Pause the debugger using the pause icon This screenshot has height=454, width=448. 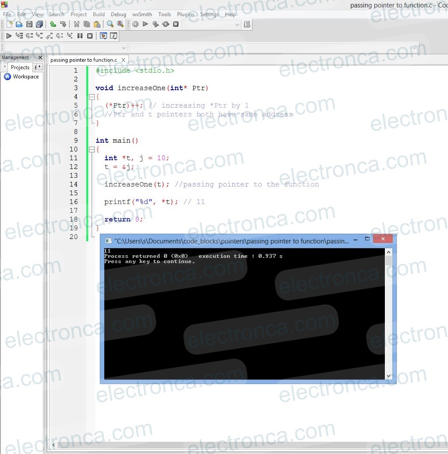coord(81,36)
